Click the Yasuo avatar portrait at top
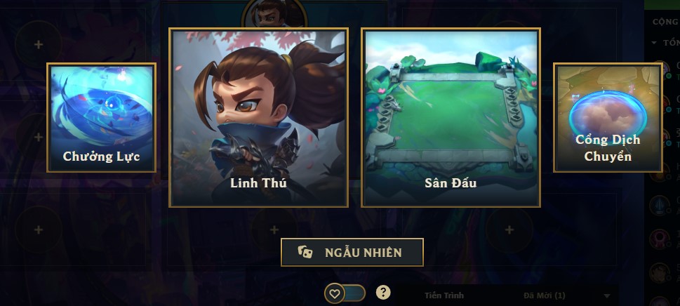 [x=274, y=14]
